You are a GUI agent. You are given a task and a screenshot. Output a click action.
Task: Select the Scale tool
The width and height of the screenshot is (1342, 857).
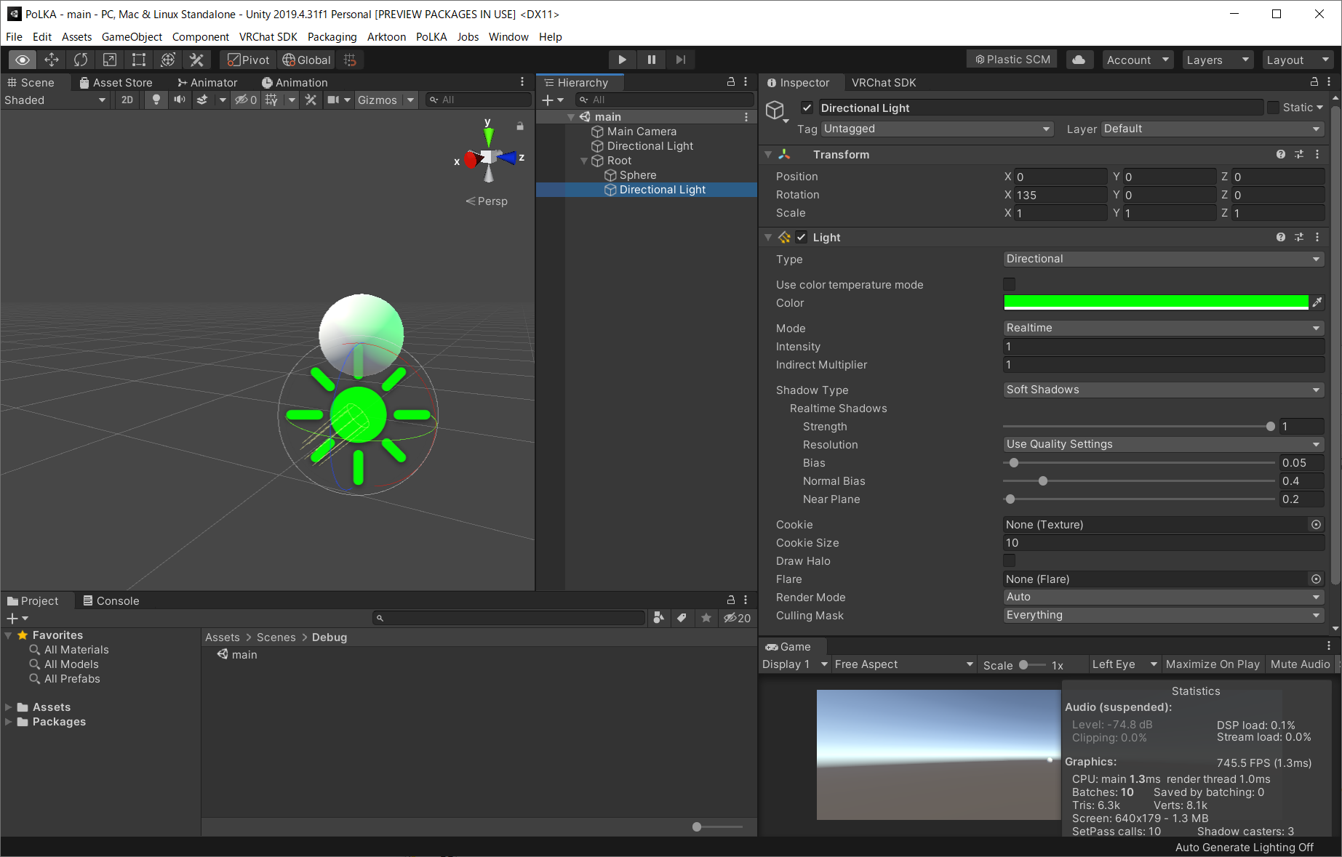tap(110, 60)
